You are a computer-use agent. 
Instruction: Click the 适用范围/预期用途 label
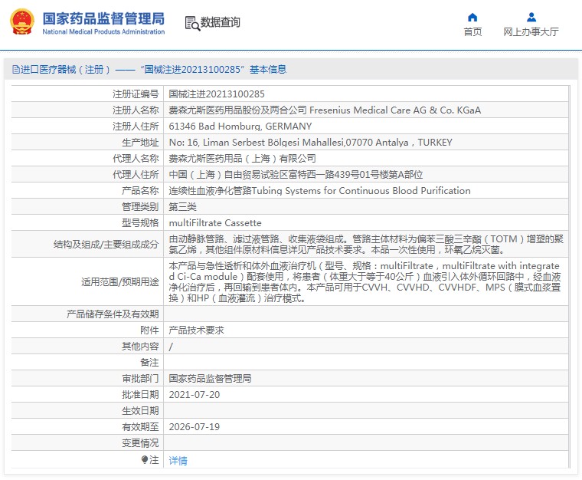pyautogui.click(x=120, y=281)
